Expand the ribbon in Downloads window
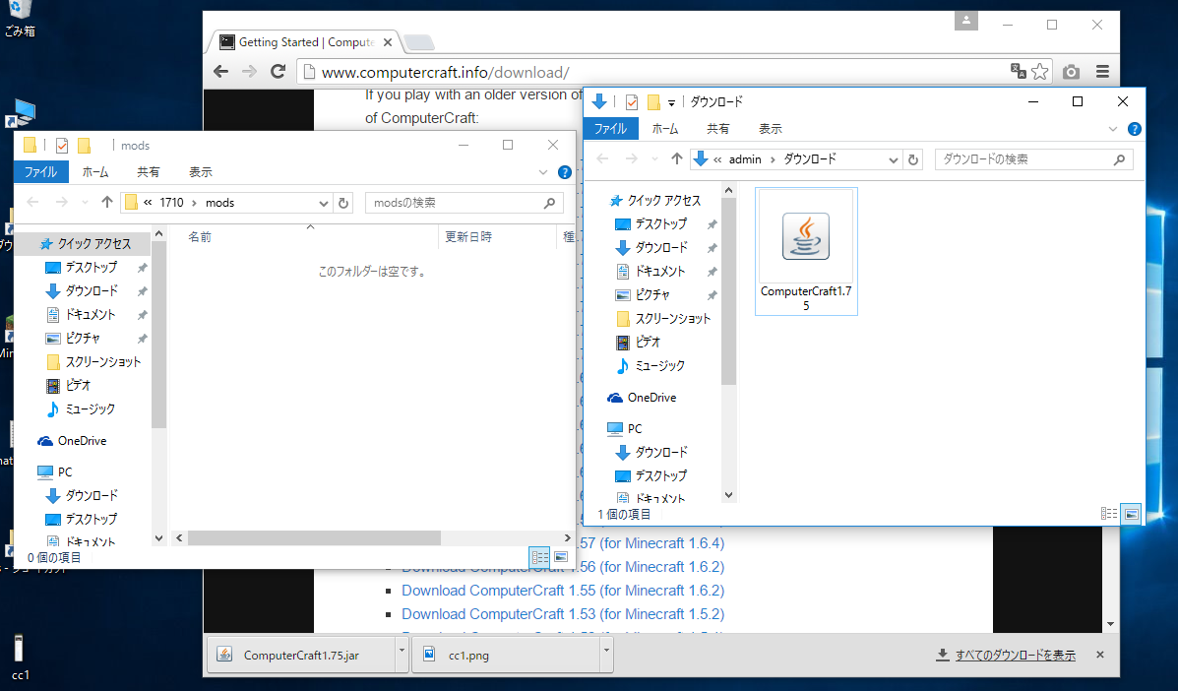 (1114, 129)
